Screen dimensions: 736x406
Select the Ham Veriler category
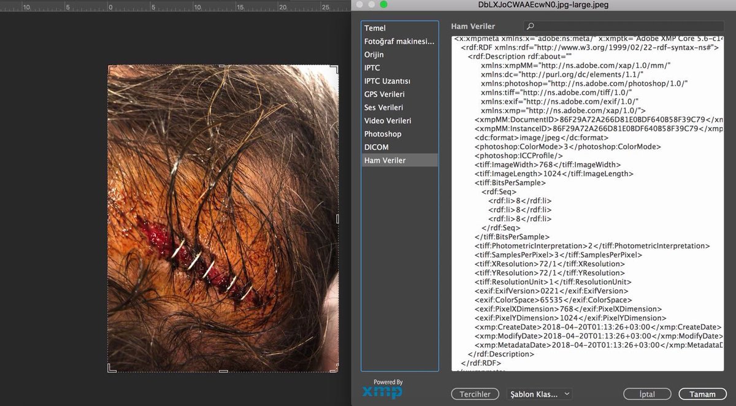pos(400,160)
